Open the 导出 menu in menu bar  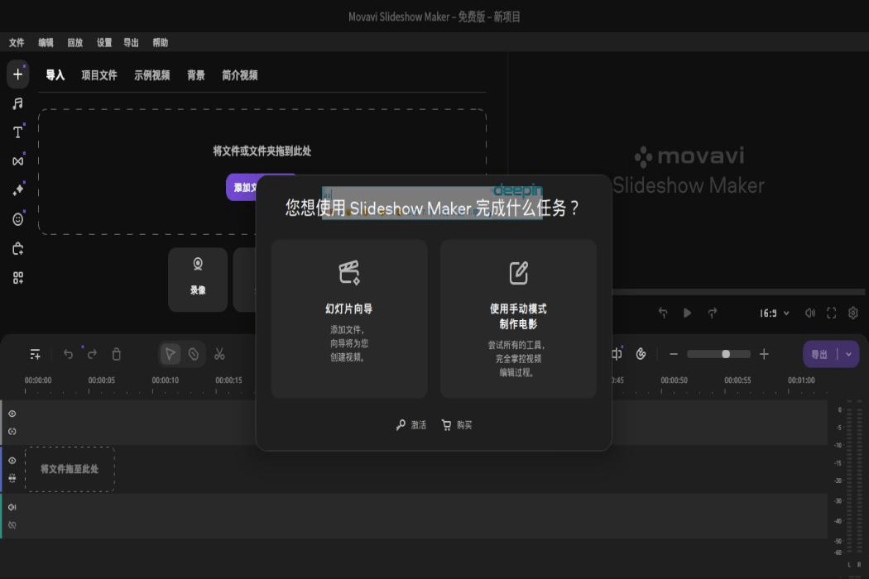131,43
